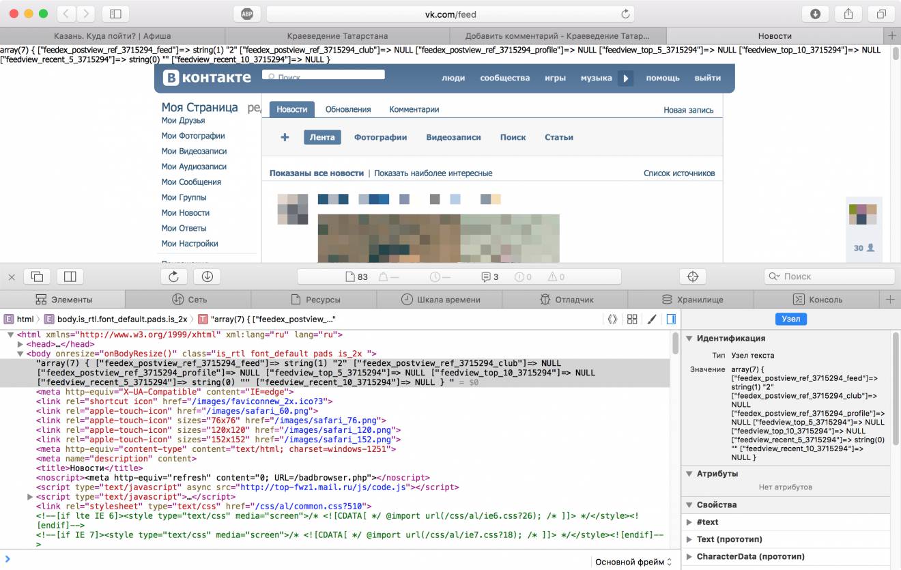
Task: Collapse the html node in the DOM tree
Action: 10,334
